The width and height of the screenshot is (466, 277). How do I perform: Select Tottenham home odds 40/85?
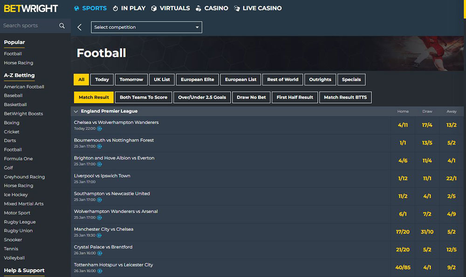pyautogui.click(x=403, y=268)
